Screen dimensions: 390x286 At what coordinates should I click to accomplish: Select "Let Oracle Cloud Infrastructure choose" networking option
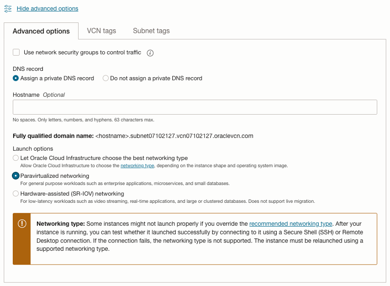(16, 158)
